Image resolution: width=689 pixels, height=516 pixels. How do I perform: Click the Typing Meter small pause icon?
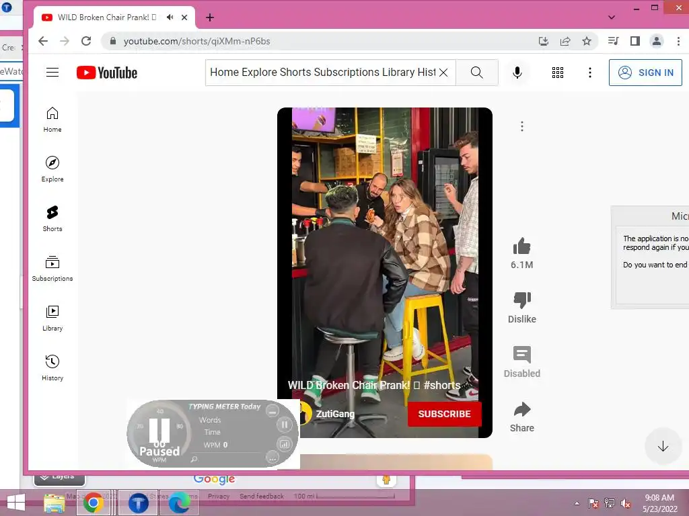285,425
